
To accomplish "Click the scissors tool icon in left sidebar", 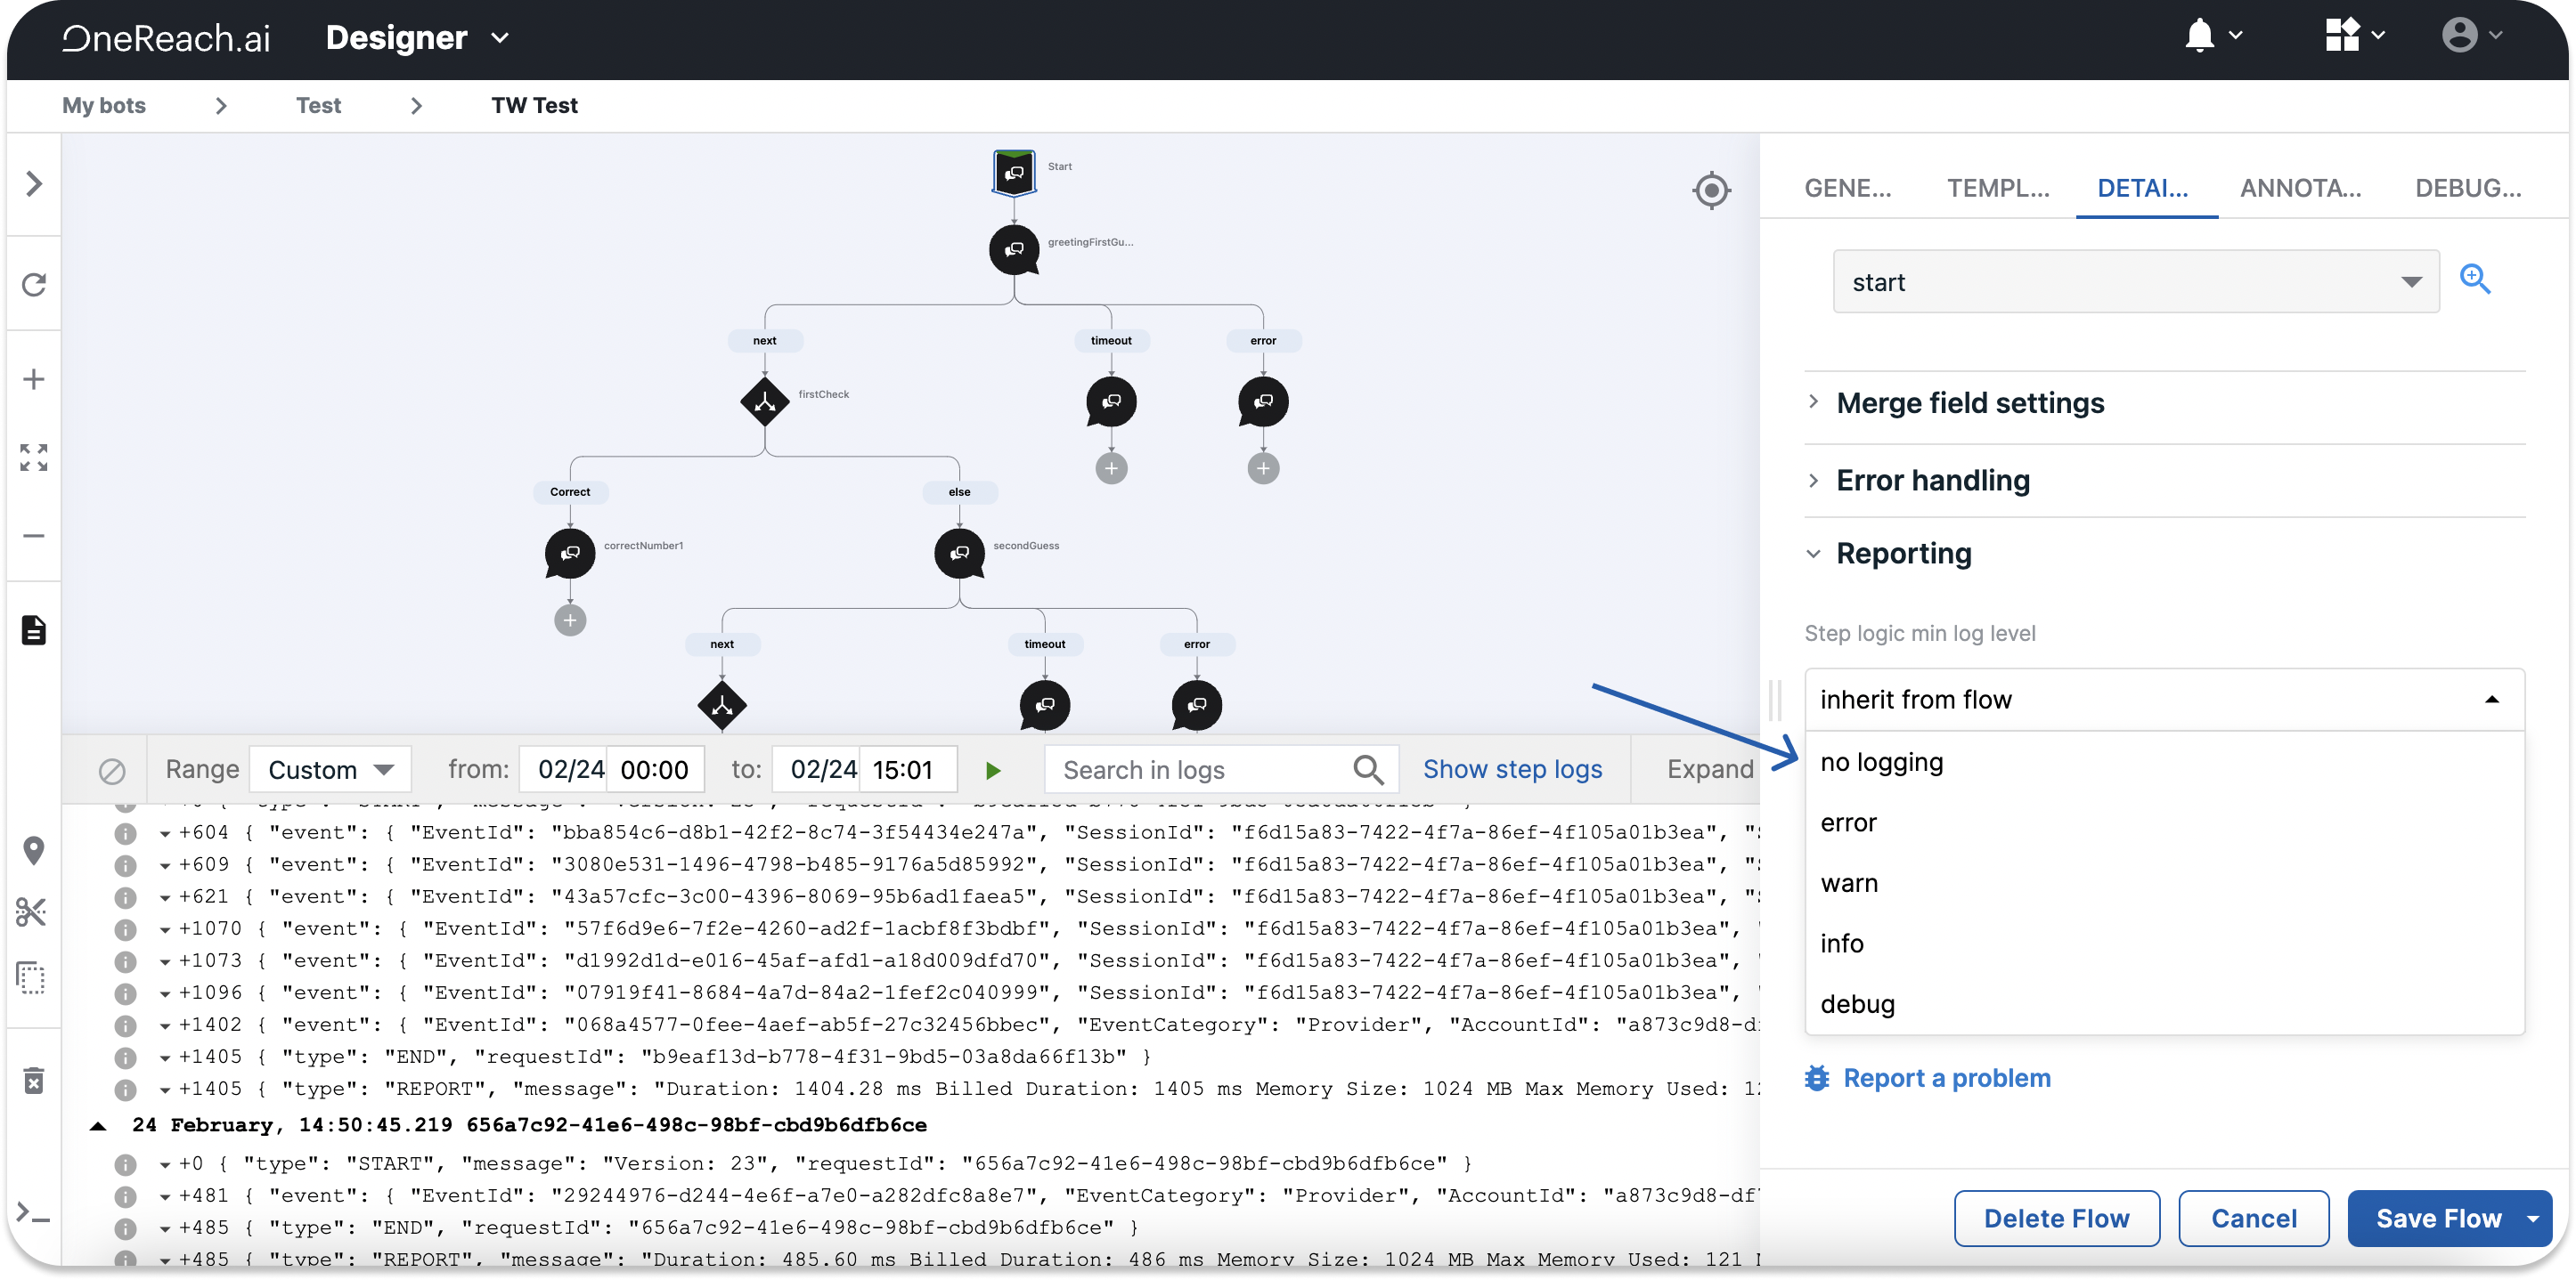I will (x=37, y=912).
